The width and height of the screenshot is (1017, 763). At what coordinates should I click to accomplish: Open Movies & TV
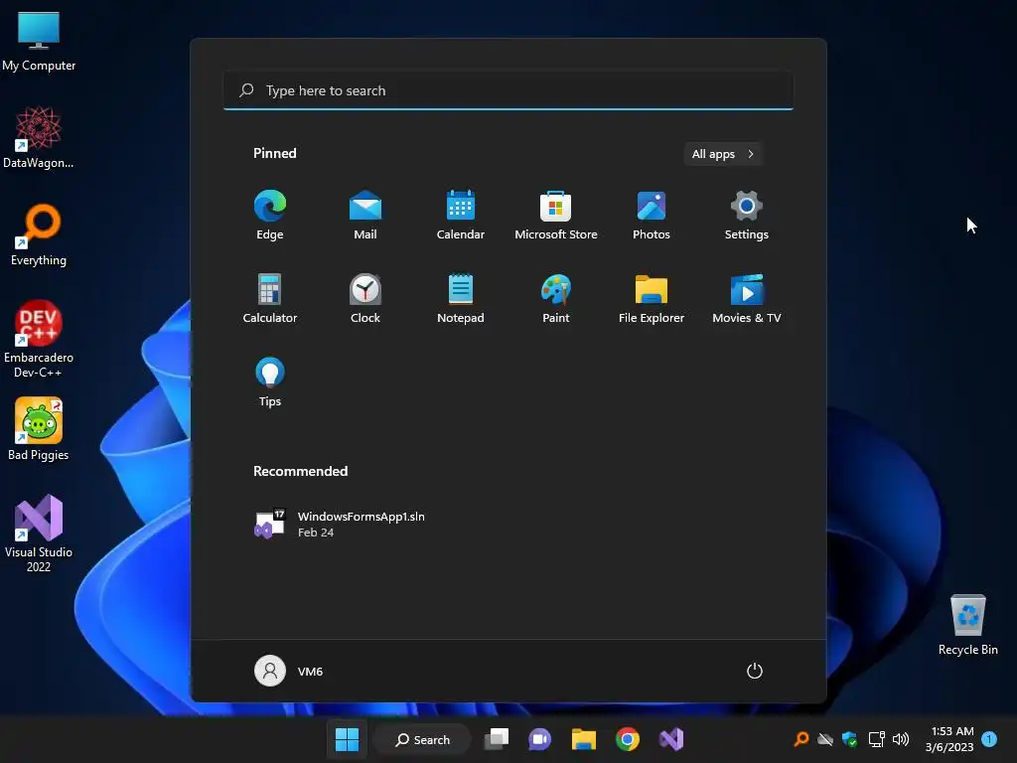pos(747,298)
